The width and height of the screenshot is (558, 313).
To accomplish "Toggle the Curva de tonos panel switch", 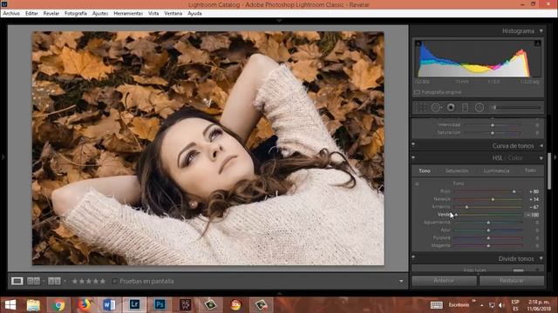I will coord(413,144).
